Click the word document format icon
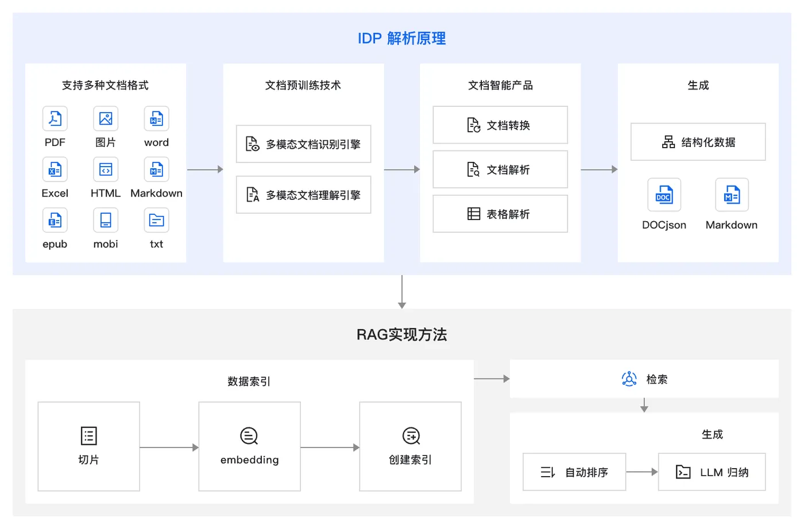The image size is (804, 529). [156, 119]
